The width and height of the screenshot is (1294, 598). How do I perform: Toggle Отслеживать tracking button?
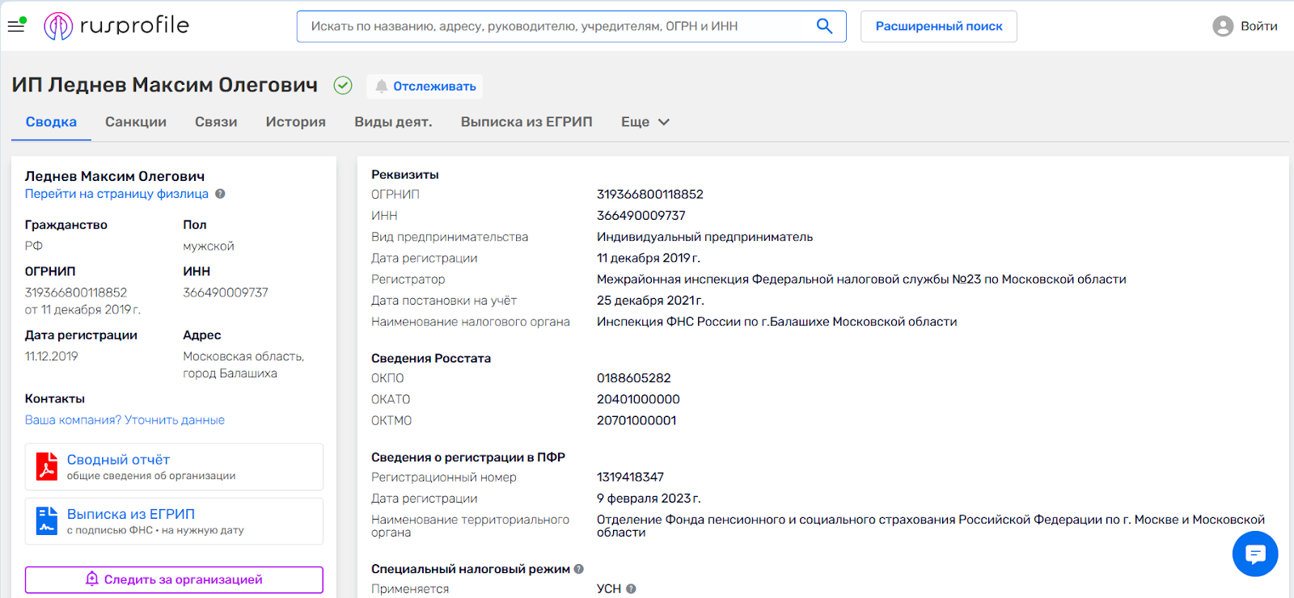click(x=425, y=86)
